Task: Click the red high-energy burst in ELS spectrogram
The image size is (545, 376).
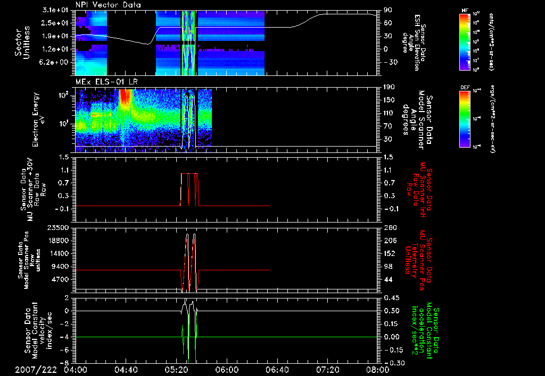Action: (126, 97)
